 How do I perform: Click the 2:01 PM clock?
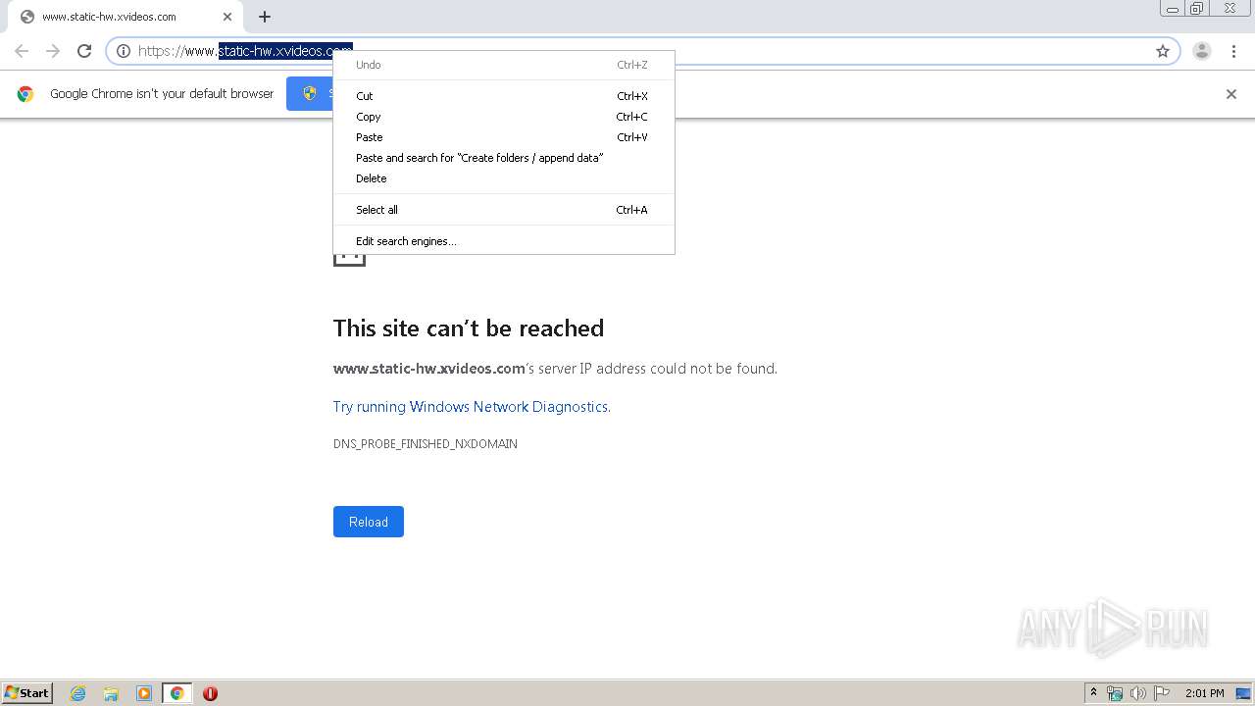tap(1204, 693)
